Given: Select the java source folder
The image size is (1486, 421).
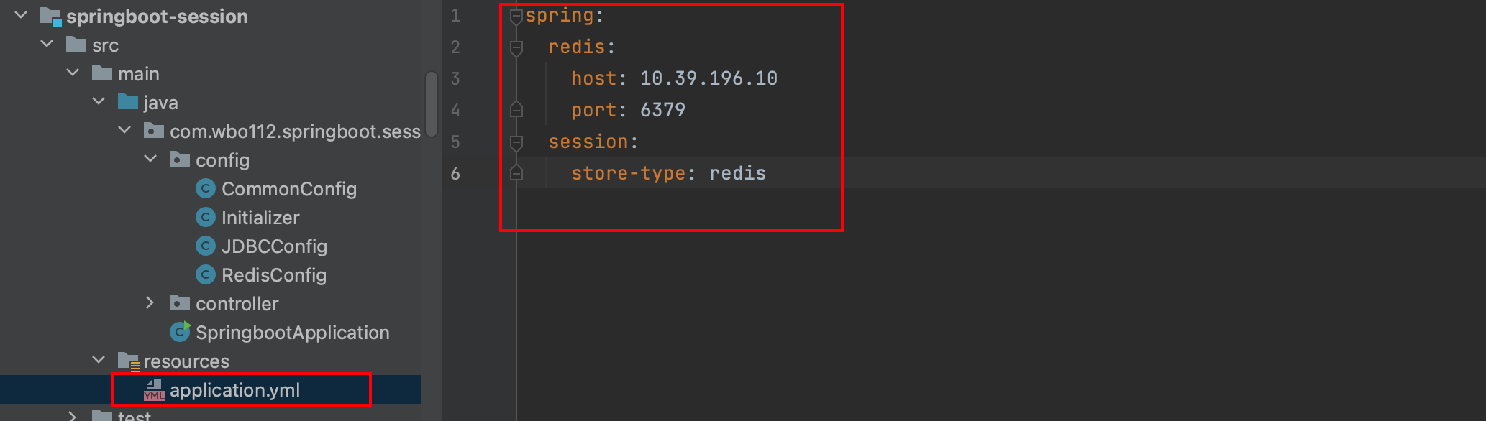Looking at the screenshot, I should (x=160, y=103).
